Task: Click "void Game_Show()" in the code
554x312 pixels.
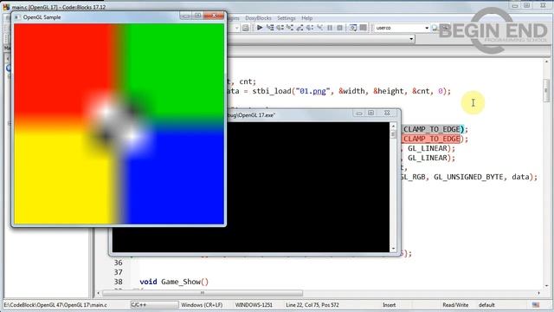Action: tap(174, 282)
